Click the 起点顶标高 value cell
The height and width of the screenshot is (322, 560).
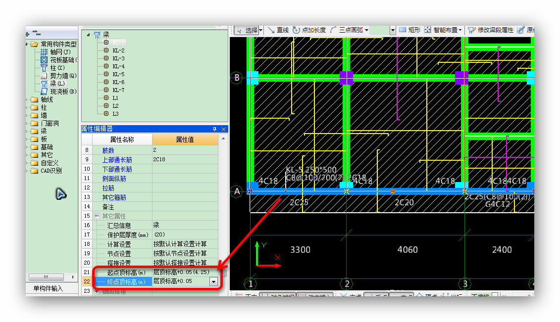point(185,272)
